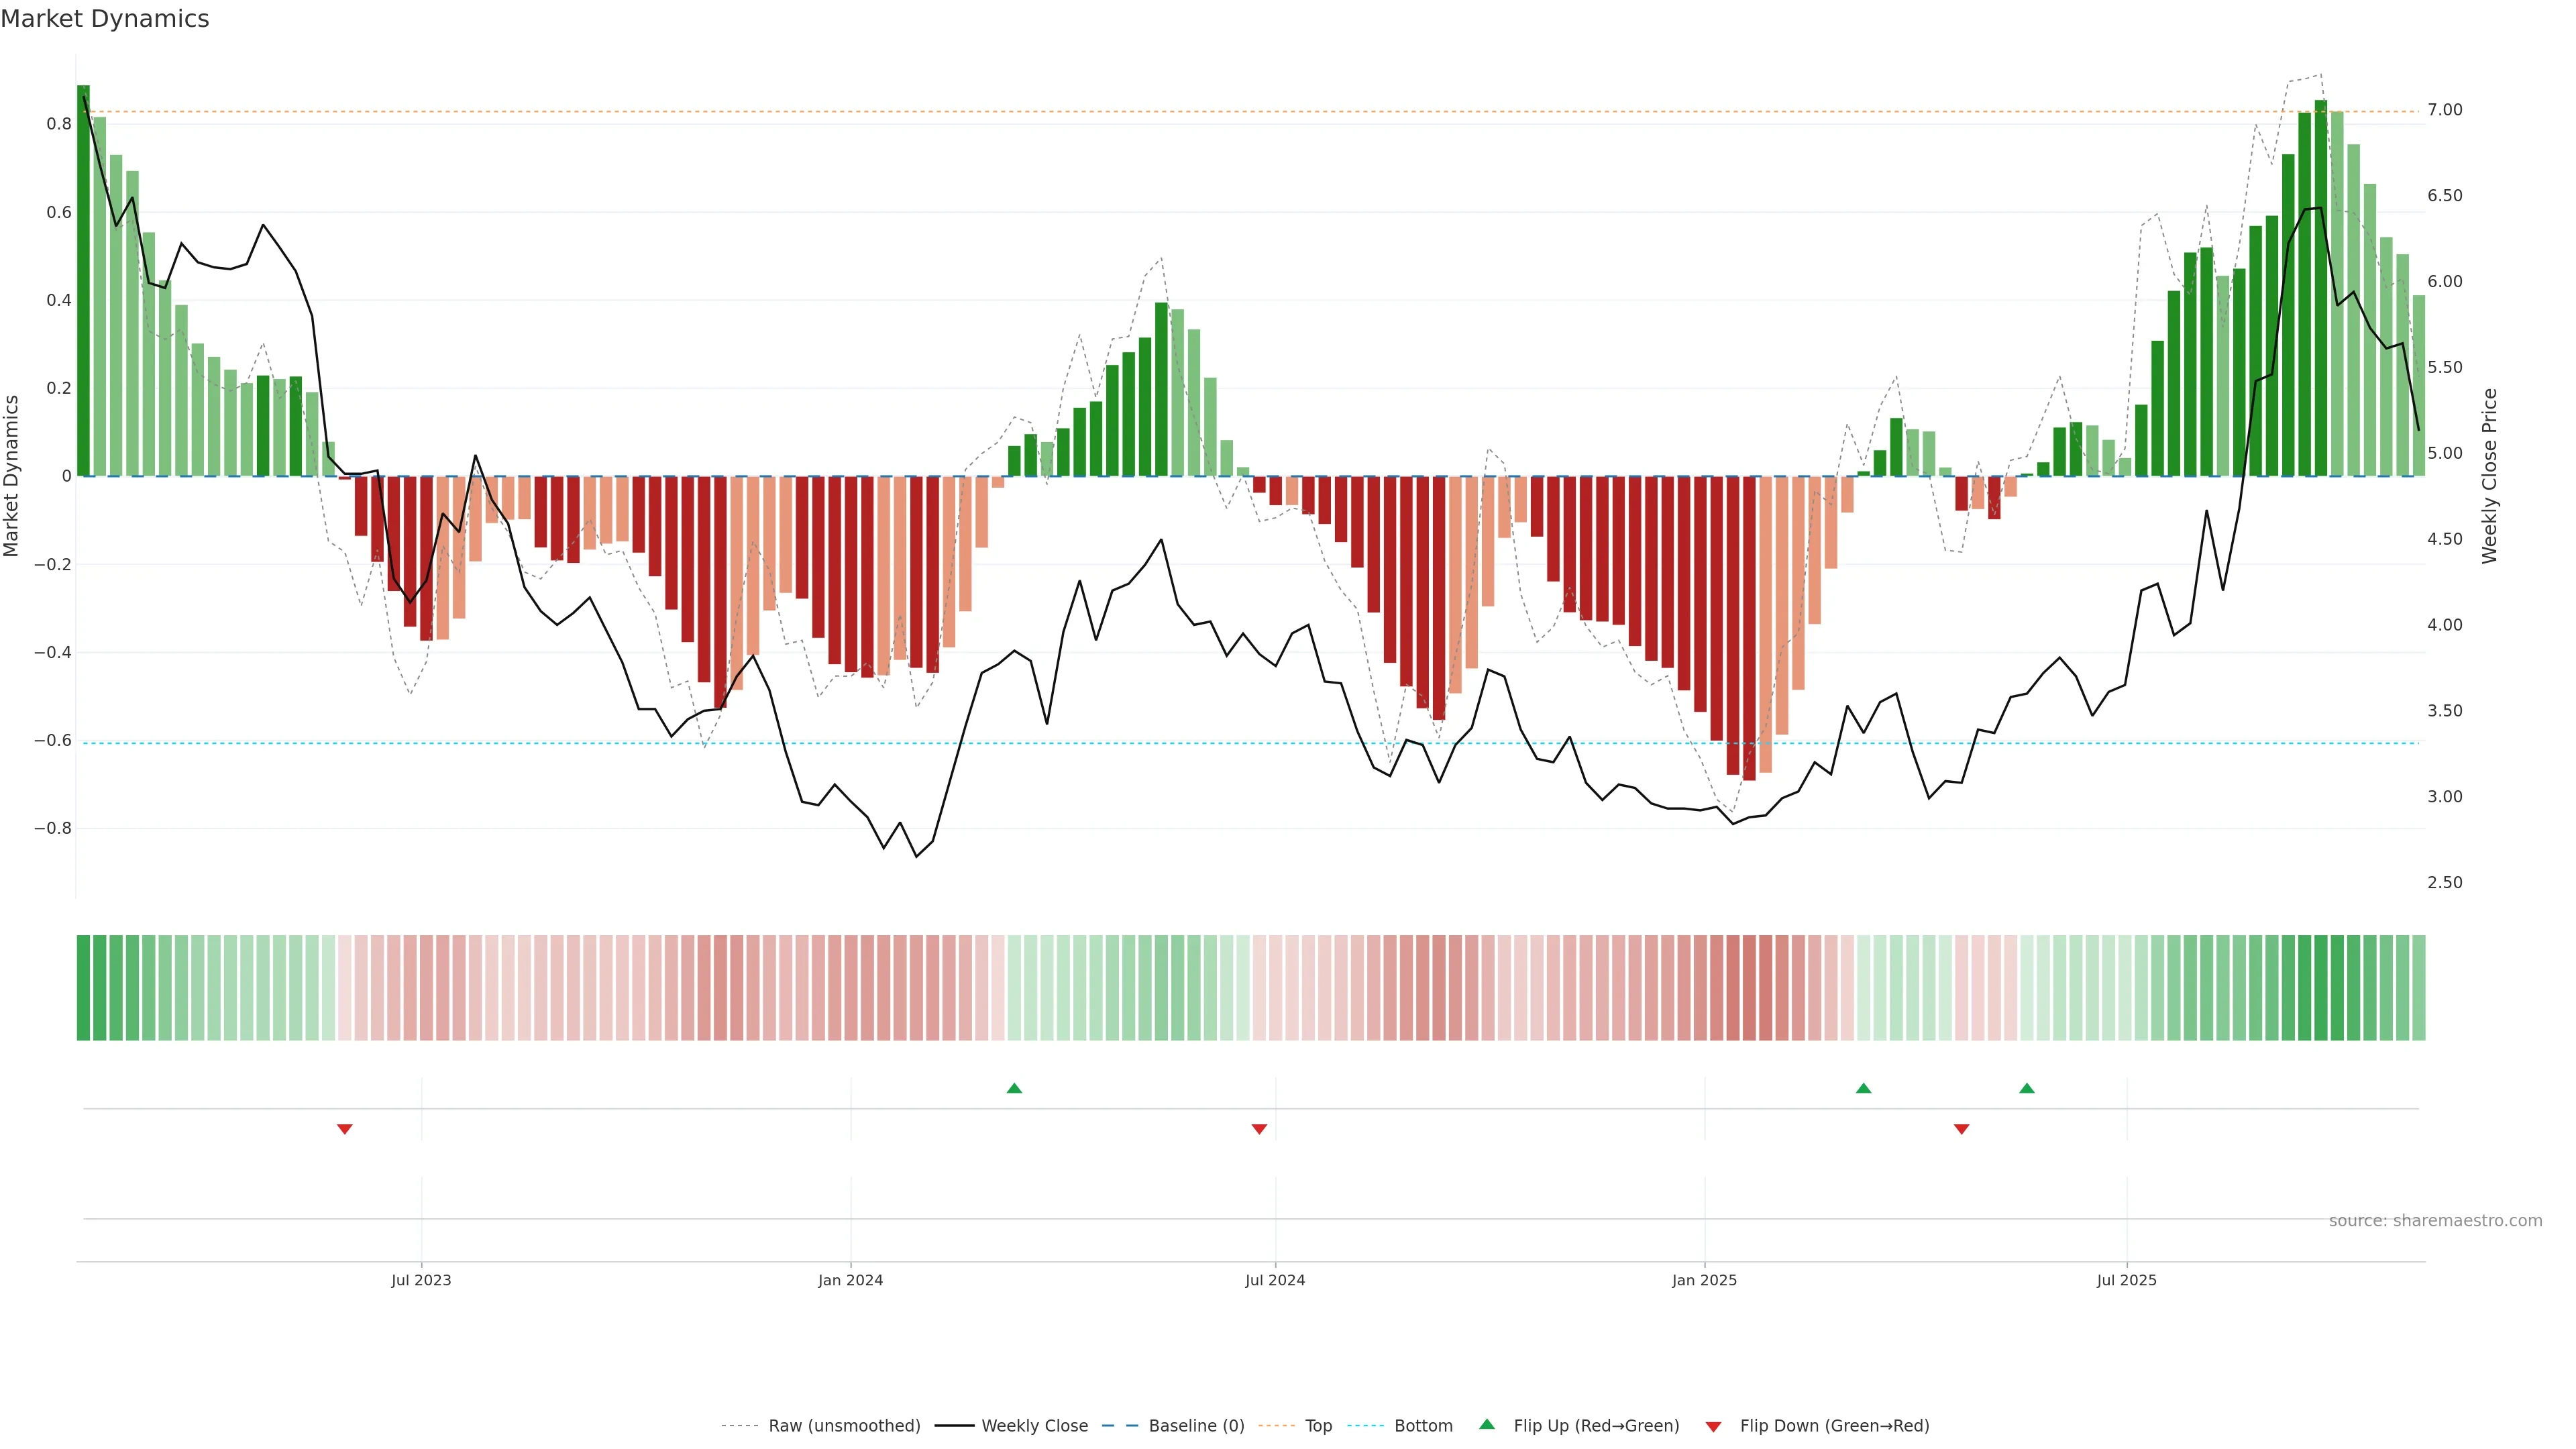Click the Jan 2025 x-axis label
Screen dimensions: 2576x1449
point(1704,1280)
